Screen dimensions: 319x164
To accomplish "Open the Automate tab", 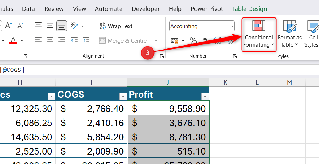I will 109,9.
